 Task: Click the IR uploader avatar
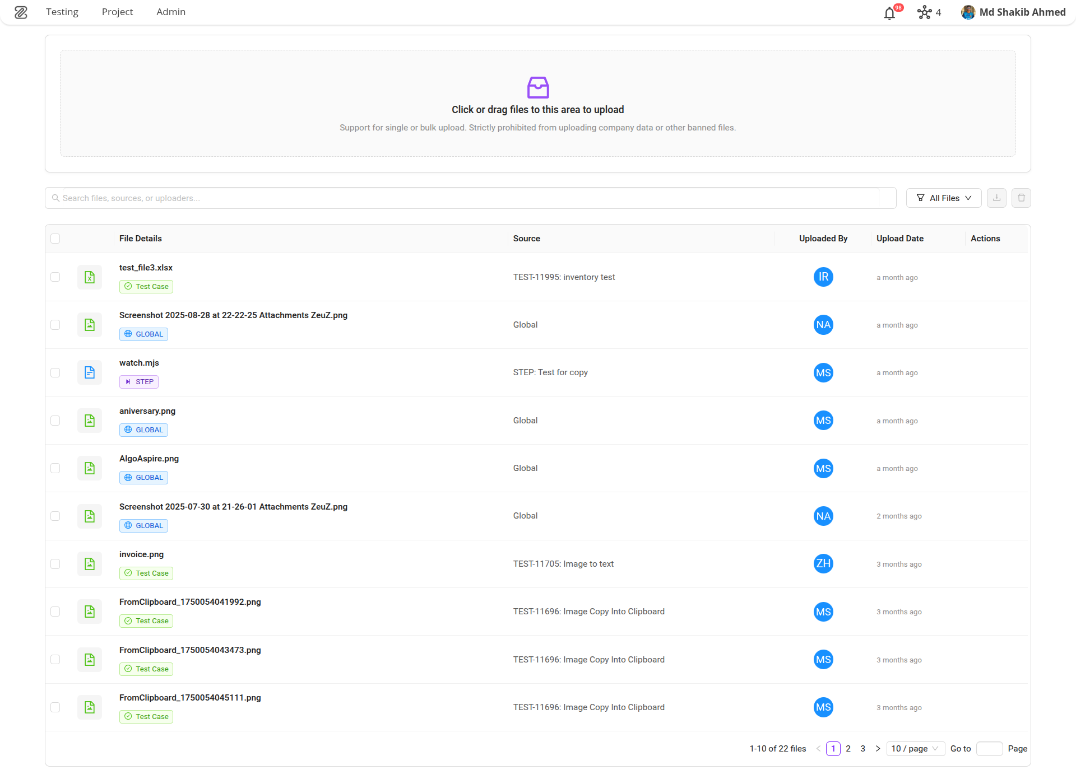pos(823,277)
